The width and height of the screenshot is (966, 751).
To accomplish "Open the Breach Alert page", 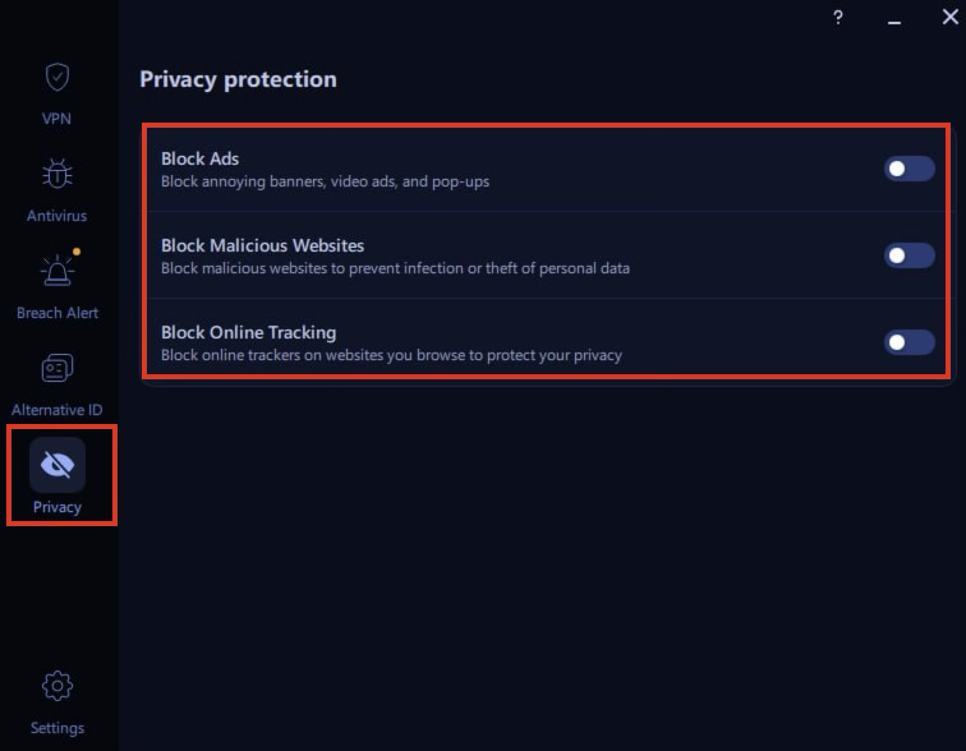I will pyautogui.click(x=57, y=312).
